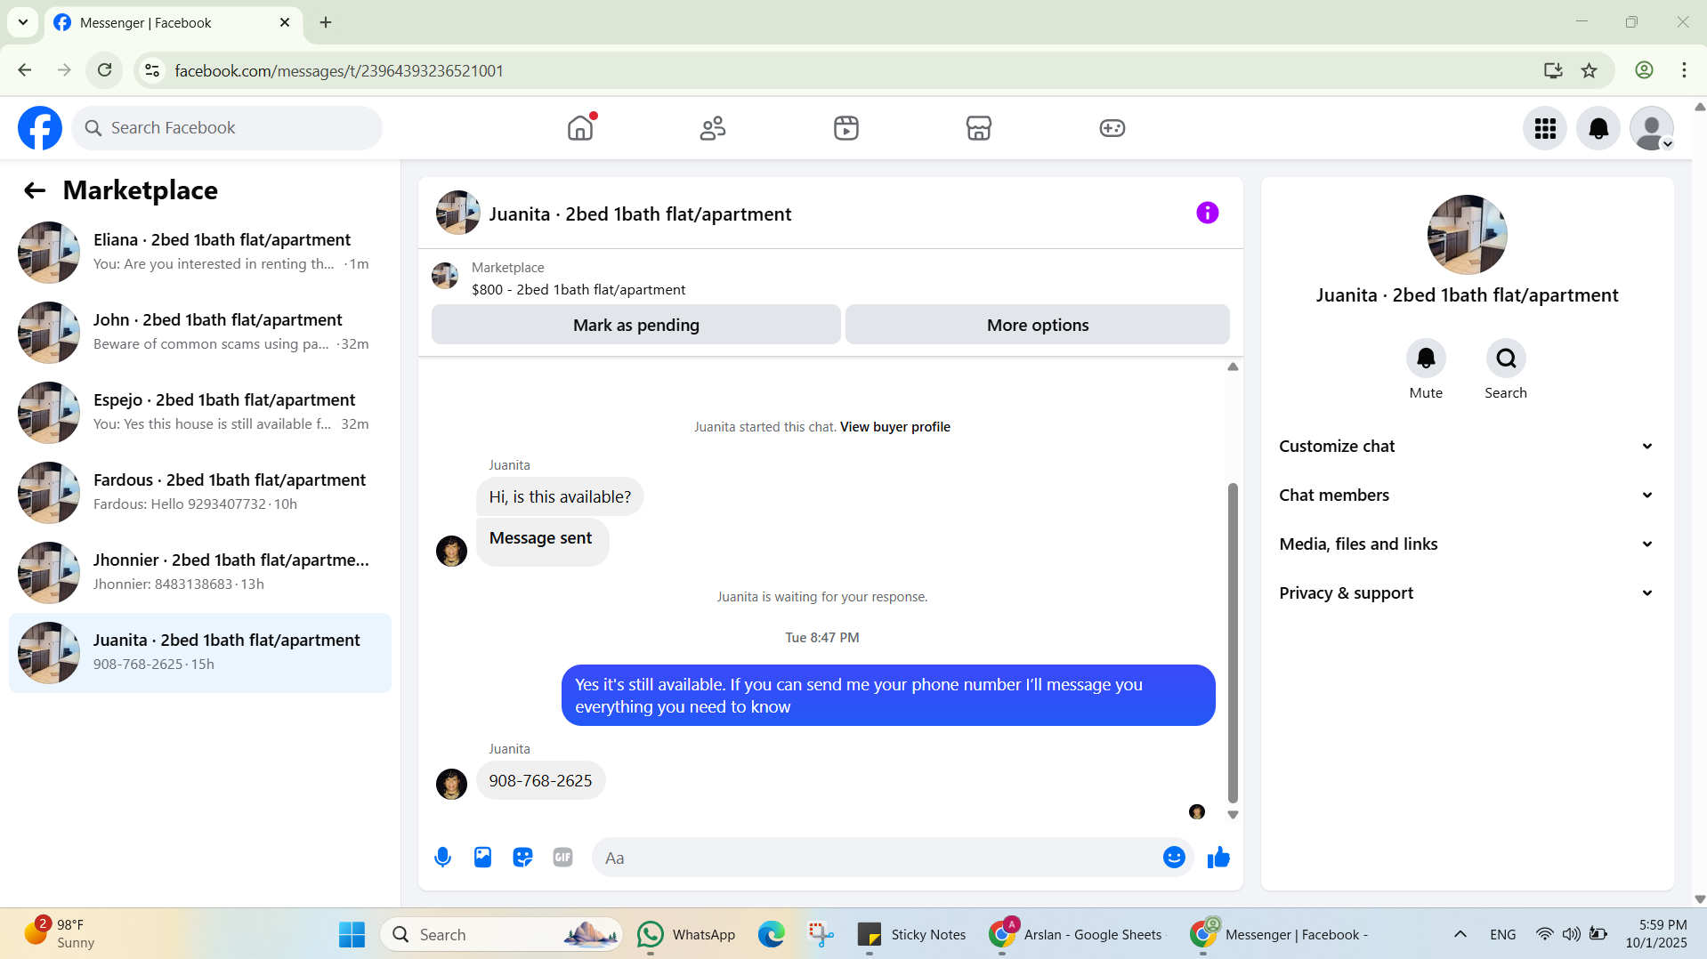Bookmark this page with the star icon
Image resolution: width=1707 pixels, height=959 pixels.
tap(1590, 70)
